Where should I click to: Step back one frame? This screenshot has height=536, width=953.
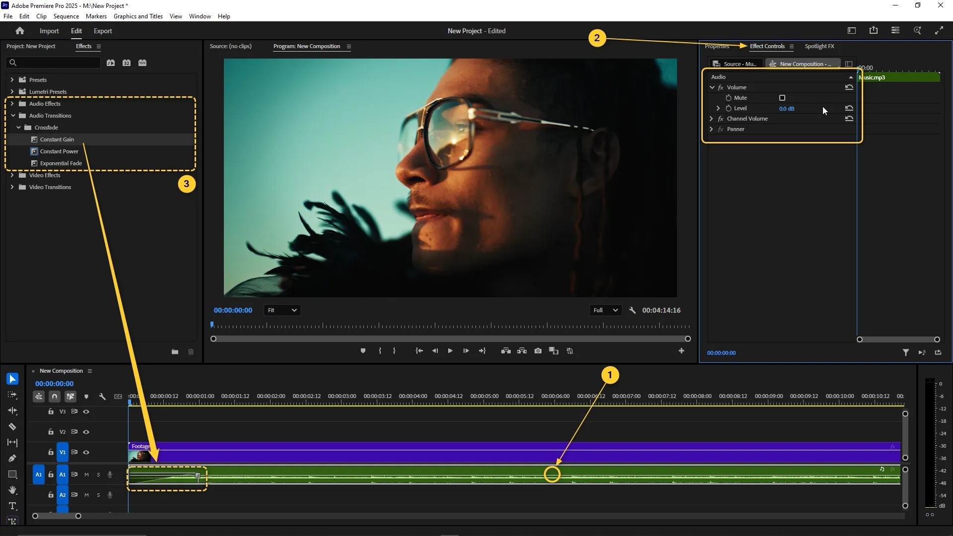435,351
